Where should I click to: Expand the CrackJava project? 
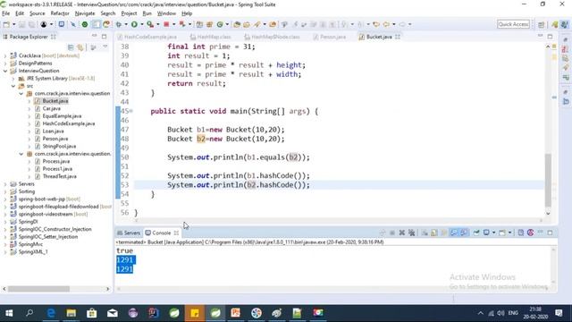[5, 55]
